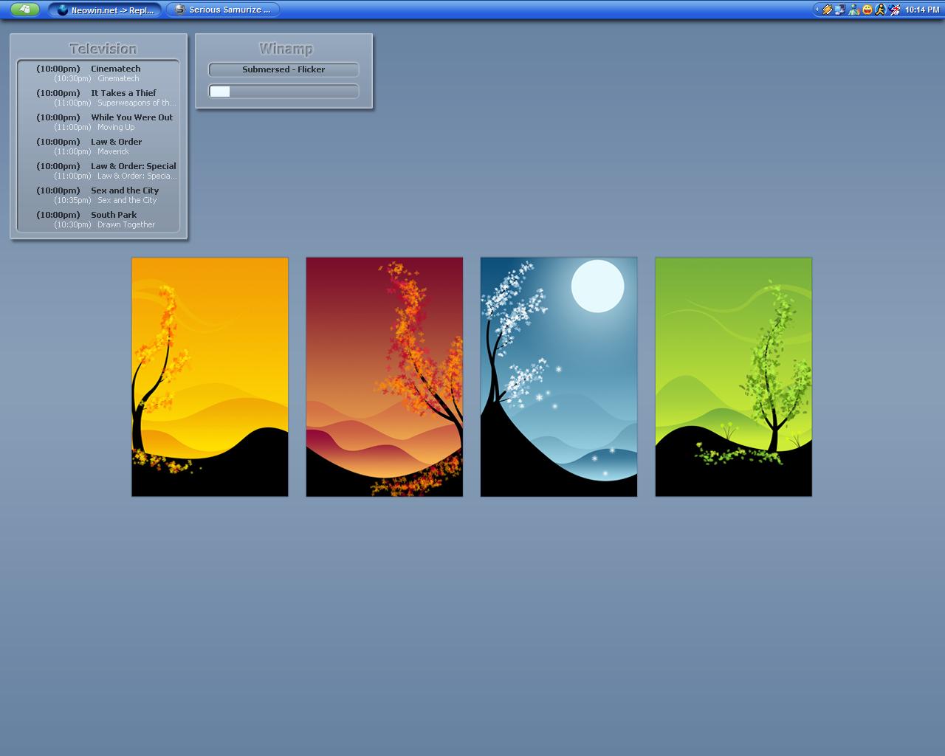This screenshot has height=756, width=945.
Task: Collapse the system tray with the left chevron
Action: [x=816, y=10]
